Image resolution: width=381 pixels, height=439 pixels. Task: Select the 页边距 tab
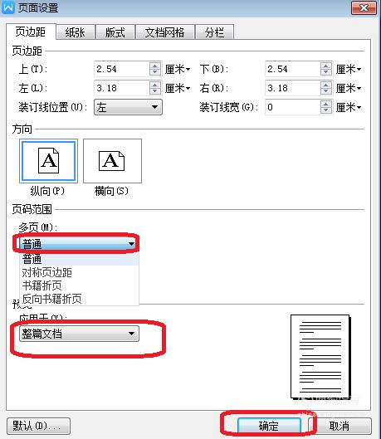click(31, 32)
